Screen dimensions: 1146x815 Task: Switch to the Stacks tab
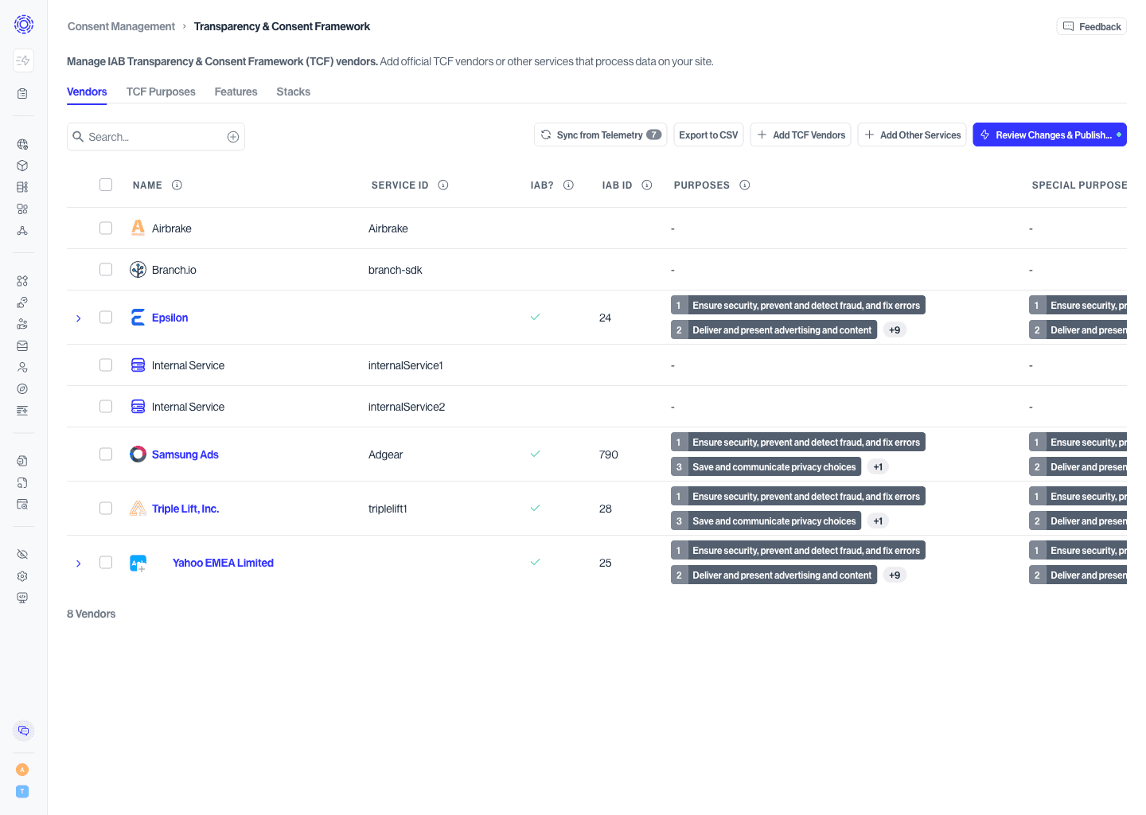(293, 92)
